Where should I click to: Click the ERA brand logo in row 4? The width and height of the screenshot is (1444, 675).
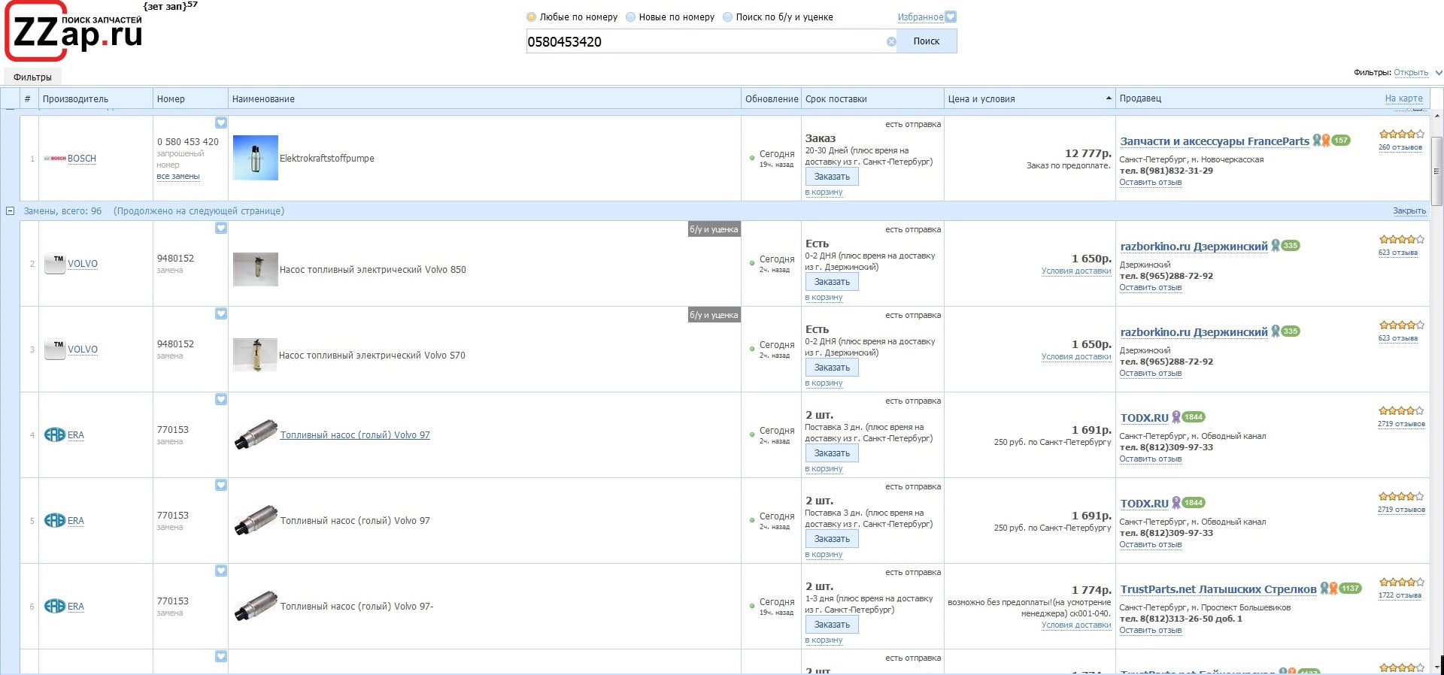(x=55, y=435)
